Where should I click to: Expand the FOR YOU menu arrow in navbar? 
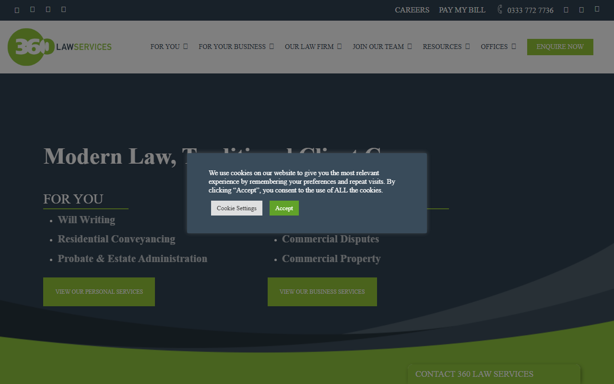point(186,47)
